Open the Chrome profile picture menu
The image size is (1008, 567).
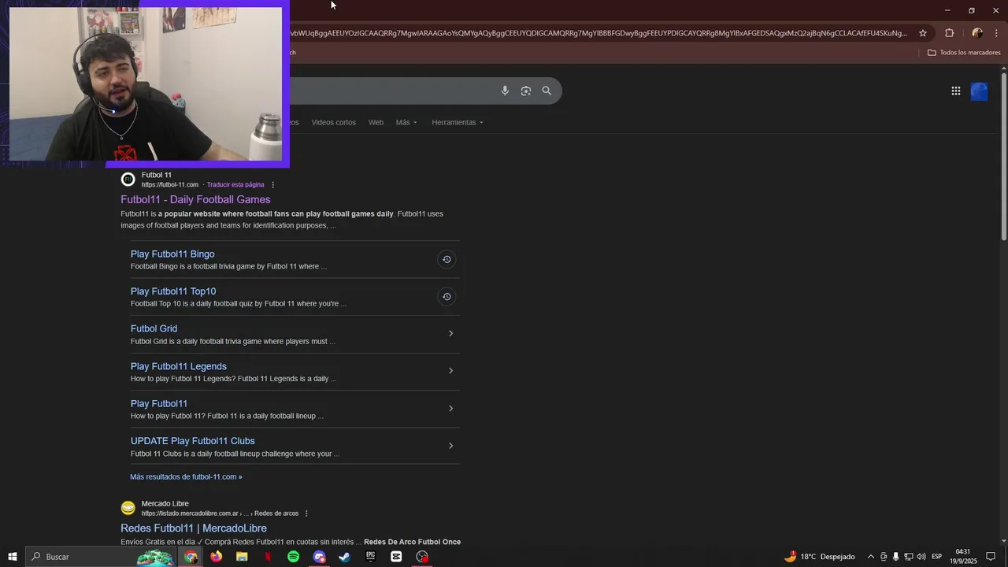(x=977, y=33)
